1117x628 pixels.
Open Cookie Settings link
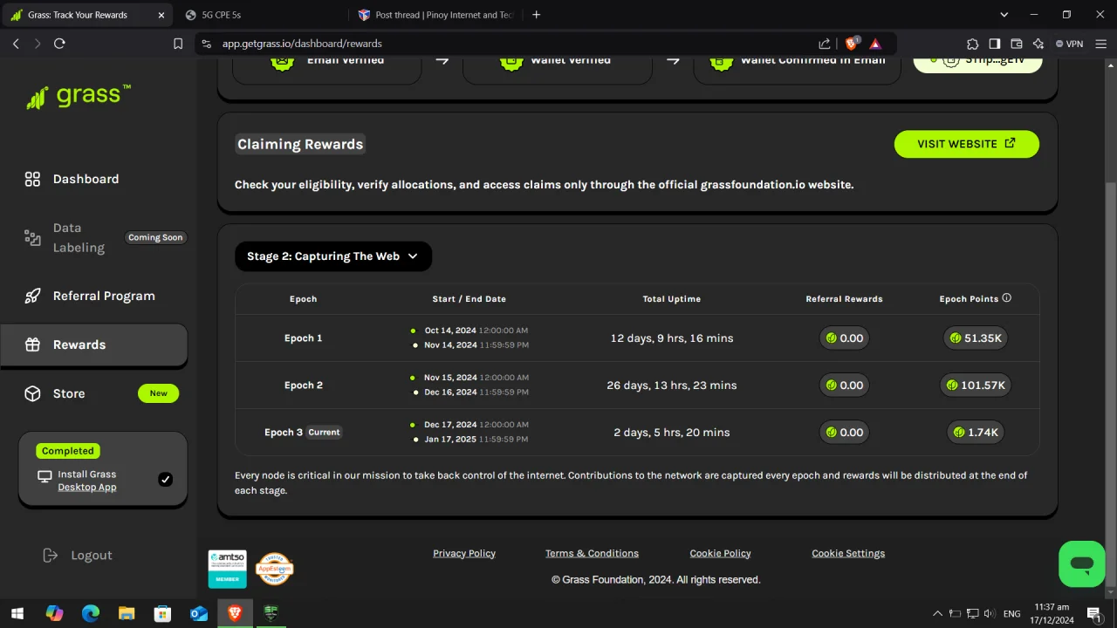coord(848,554)
